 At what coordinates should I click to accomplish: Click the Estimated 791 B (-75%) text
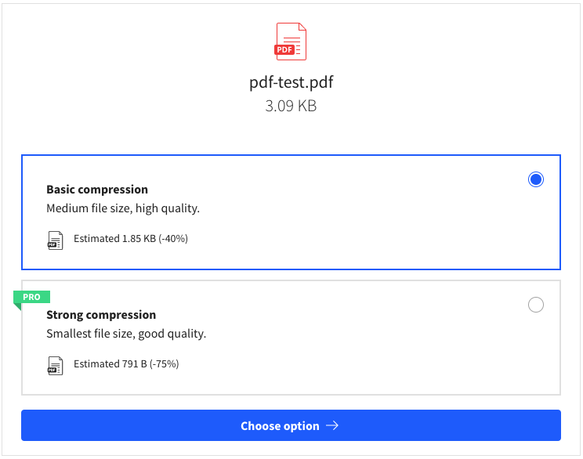(x=126, y=364)
